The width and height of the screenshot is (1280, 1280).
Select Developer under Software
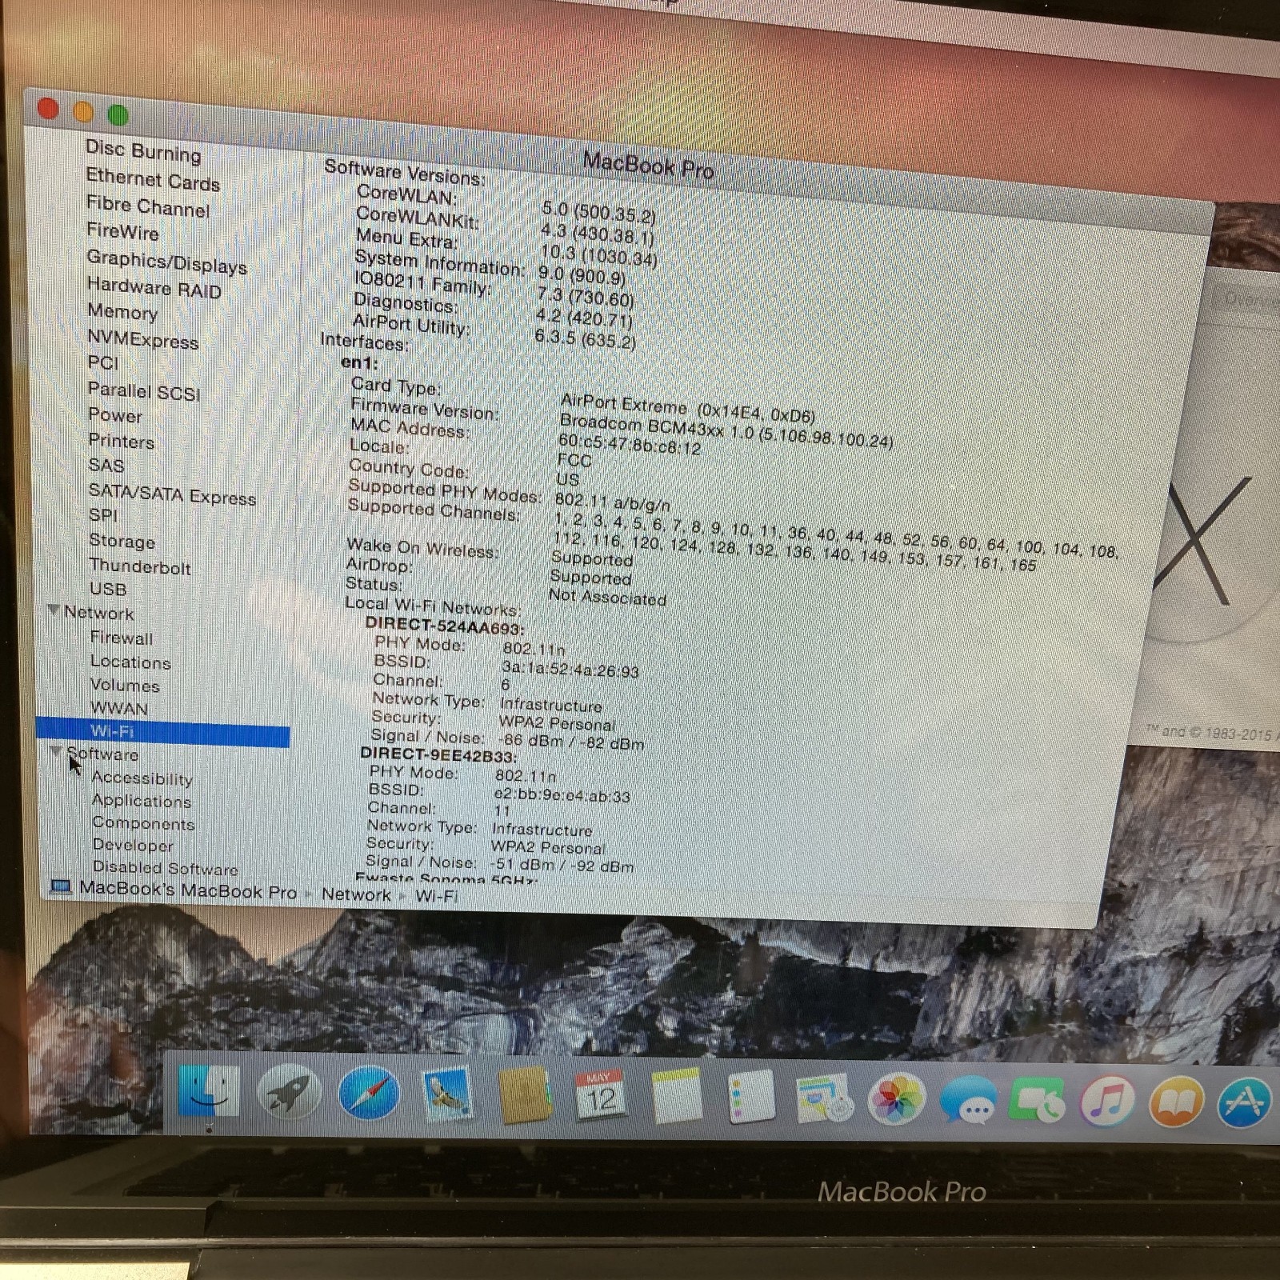133,845
